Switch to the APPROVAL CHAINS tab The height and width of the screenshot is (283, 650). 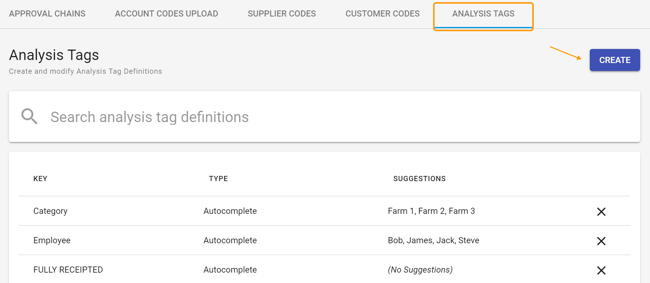pyautogui.click(x=47, y=13)
